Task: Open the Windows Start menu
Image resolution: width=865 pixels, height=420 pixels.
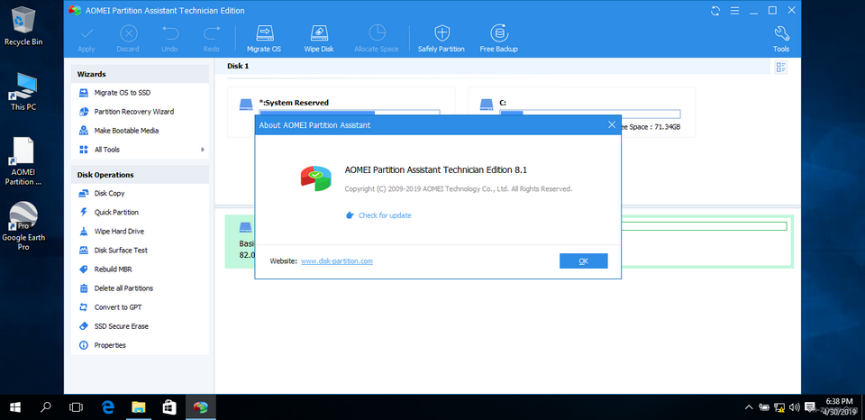Action: [15, 408]
